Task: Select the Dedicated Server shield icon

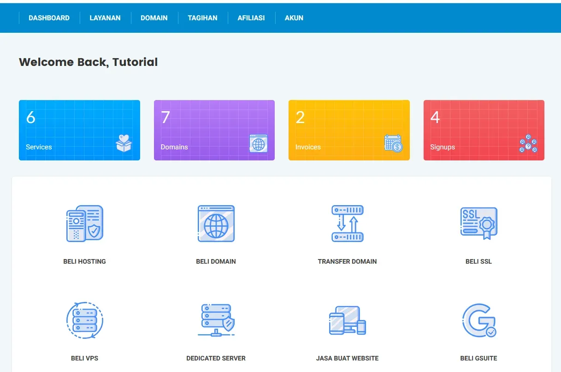Action: [216, 320]
